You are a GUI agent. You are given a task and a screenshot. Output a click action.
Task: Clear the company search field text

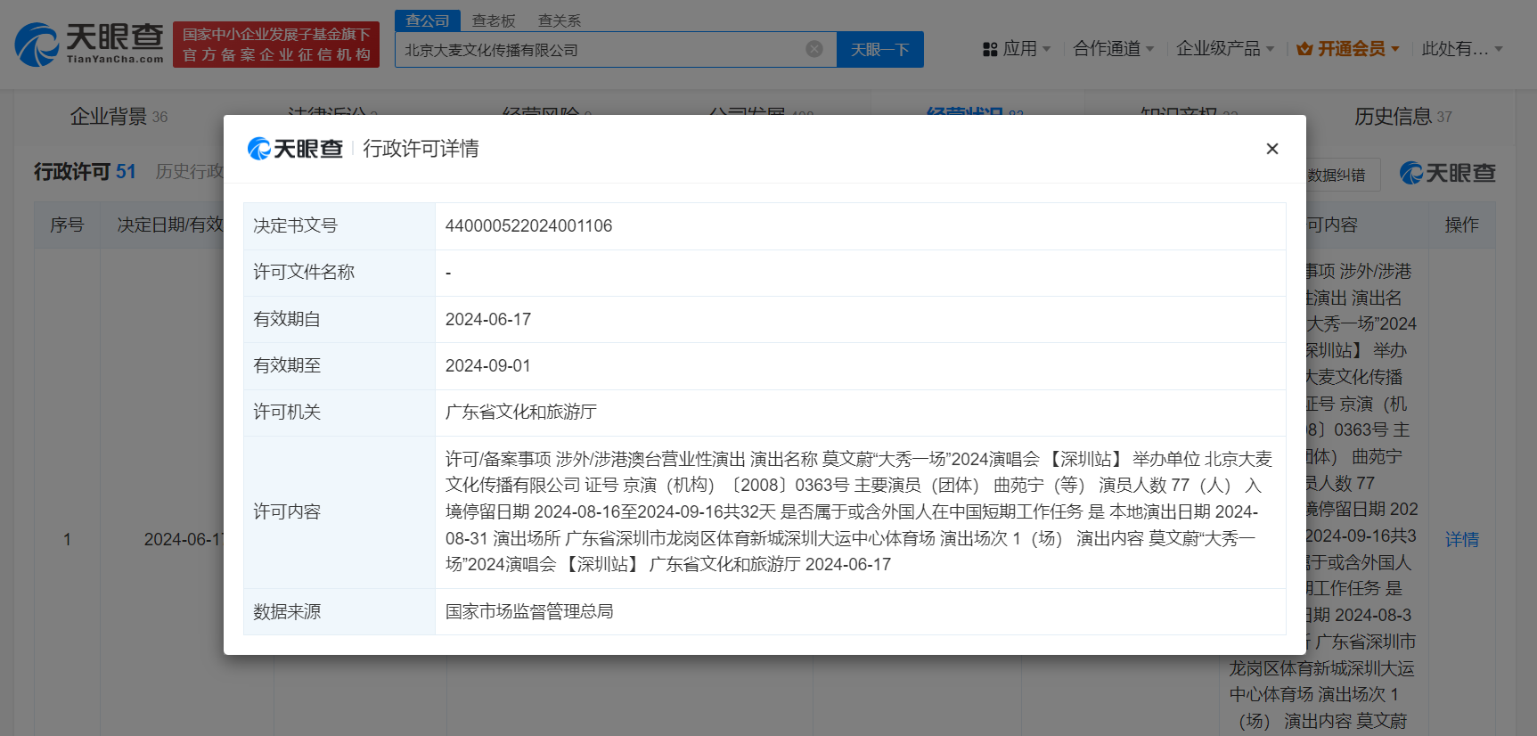[814, 49]
